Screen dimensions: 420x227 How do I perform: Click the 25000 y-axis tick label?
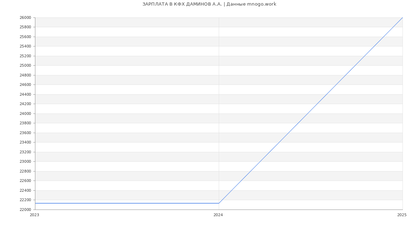click(25, 66)
